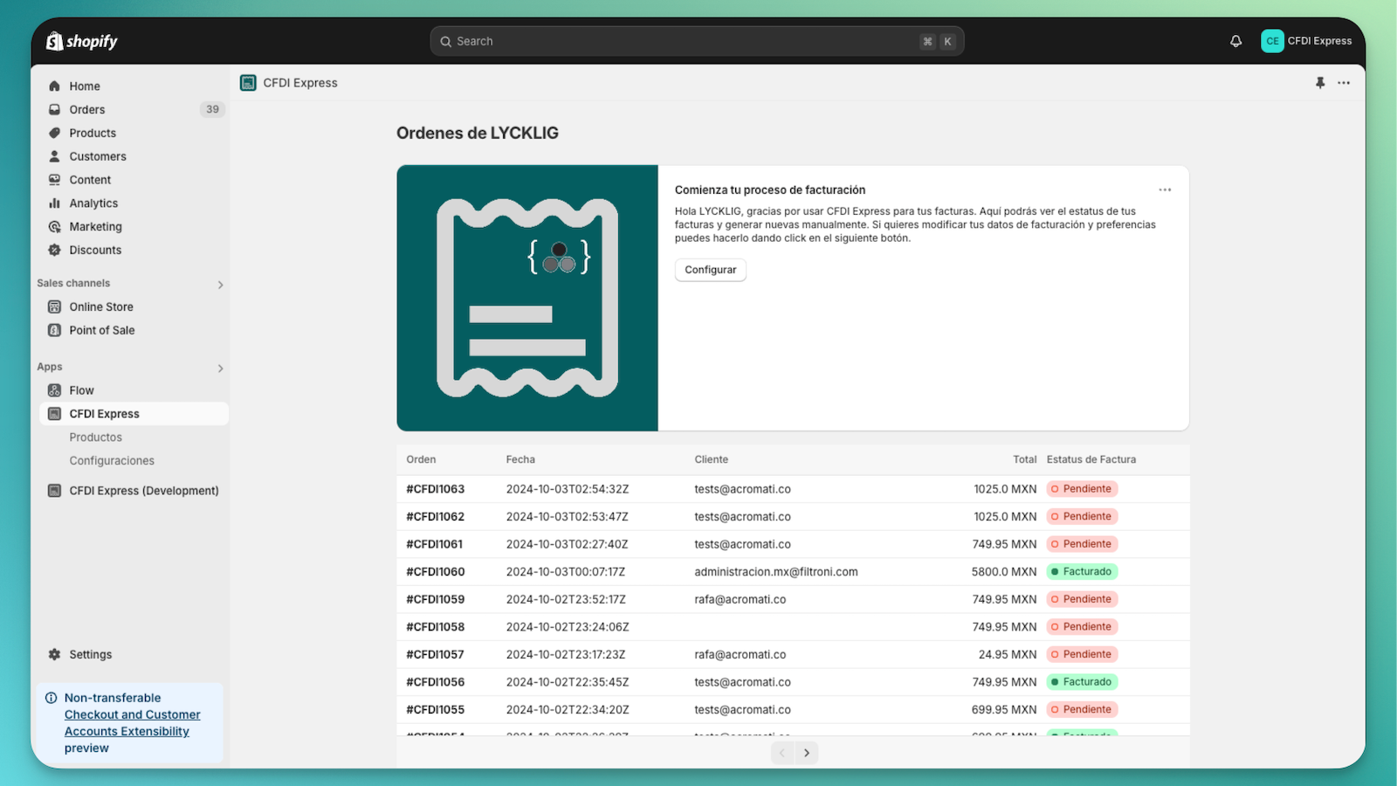Open Settings from the sidebar
Viewport: 1397px width, 786px height.
tap(90, 654)
